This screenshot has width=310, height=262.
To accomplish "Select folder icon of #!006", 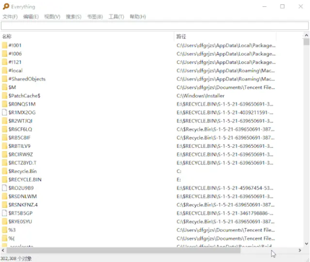I will click(x=4, y=54).
